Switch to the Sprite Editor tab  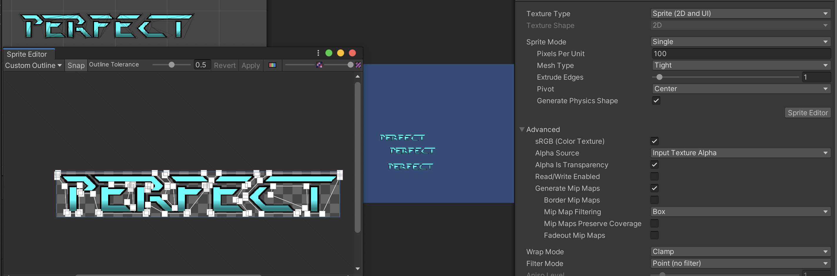point(27,54)
